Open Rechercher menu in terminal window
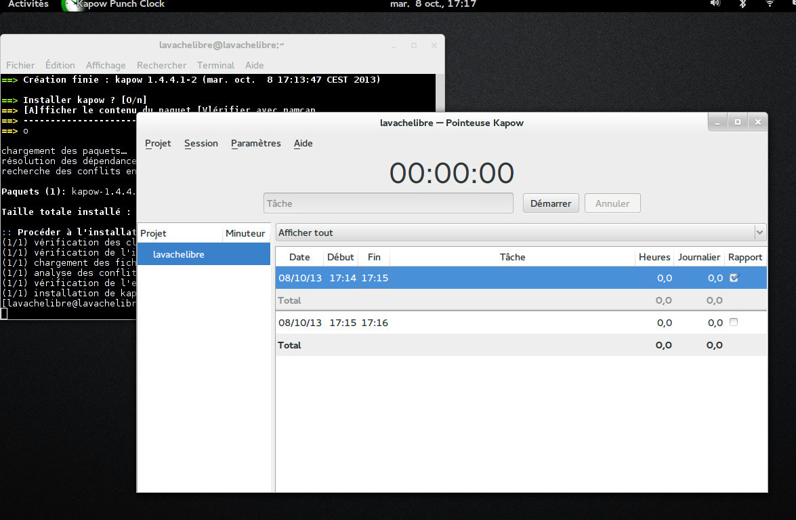This screenshot has height=520, width=796. click(161, 65)
